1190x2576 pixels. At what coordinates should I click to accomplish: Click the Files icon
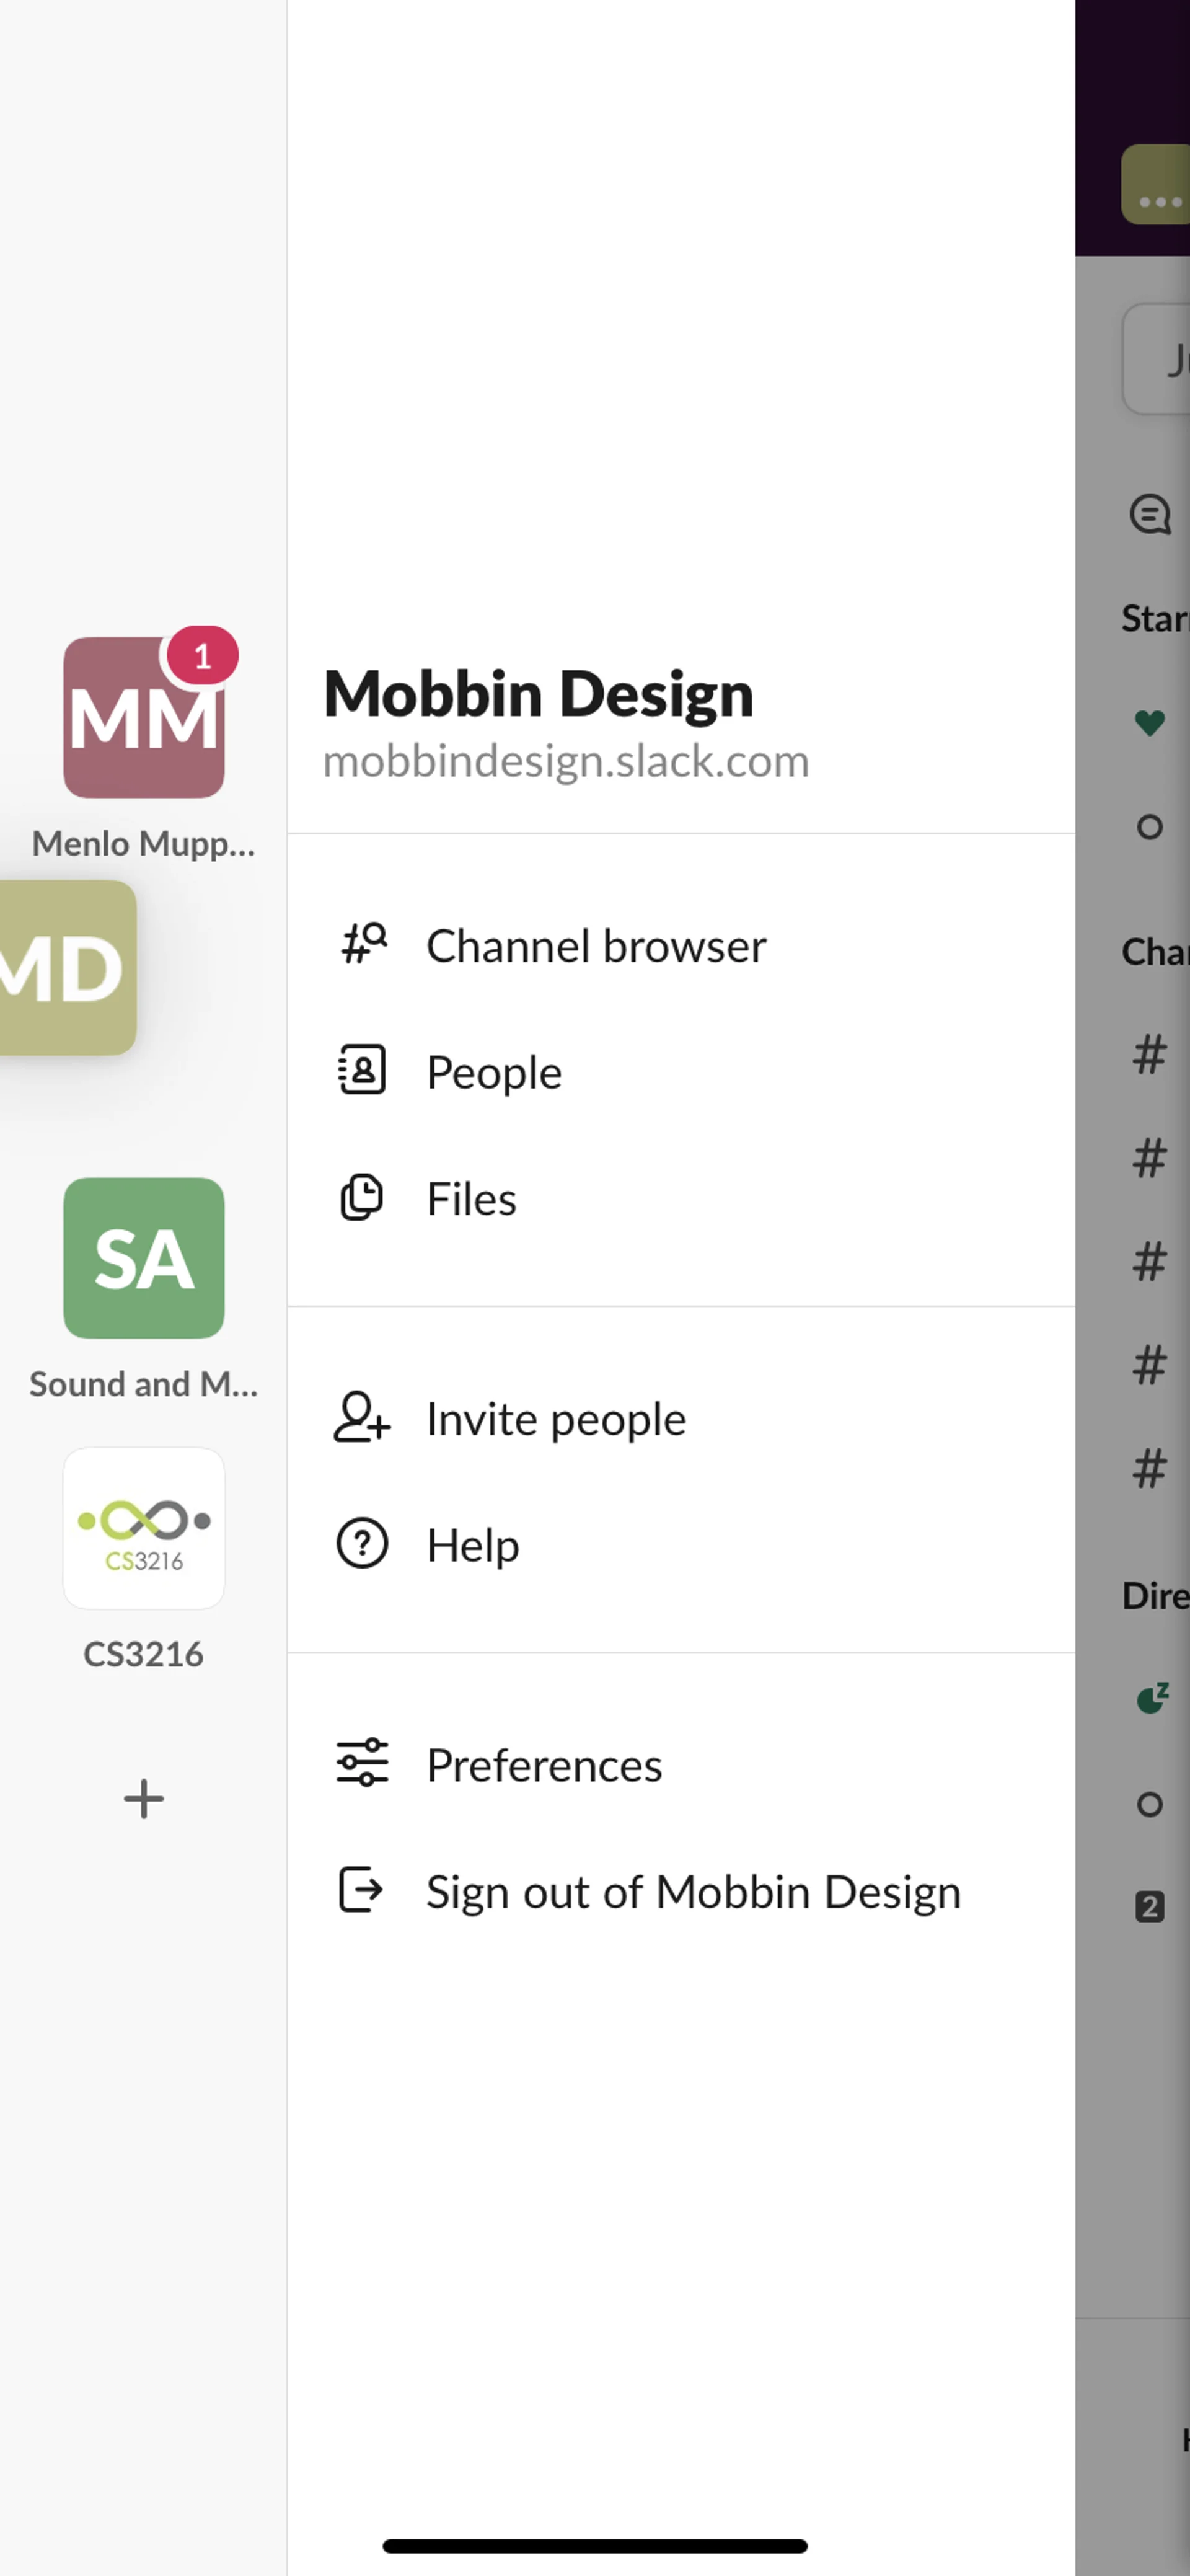click(362, 1198)
